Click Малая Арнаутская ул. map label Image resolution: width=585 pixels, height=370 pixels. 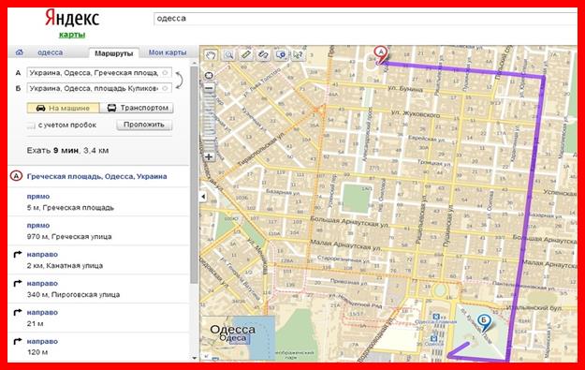pos(345,244)
